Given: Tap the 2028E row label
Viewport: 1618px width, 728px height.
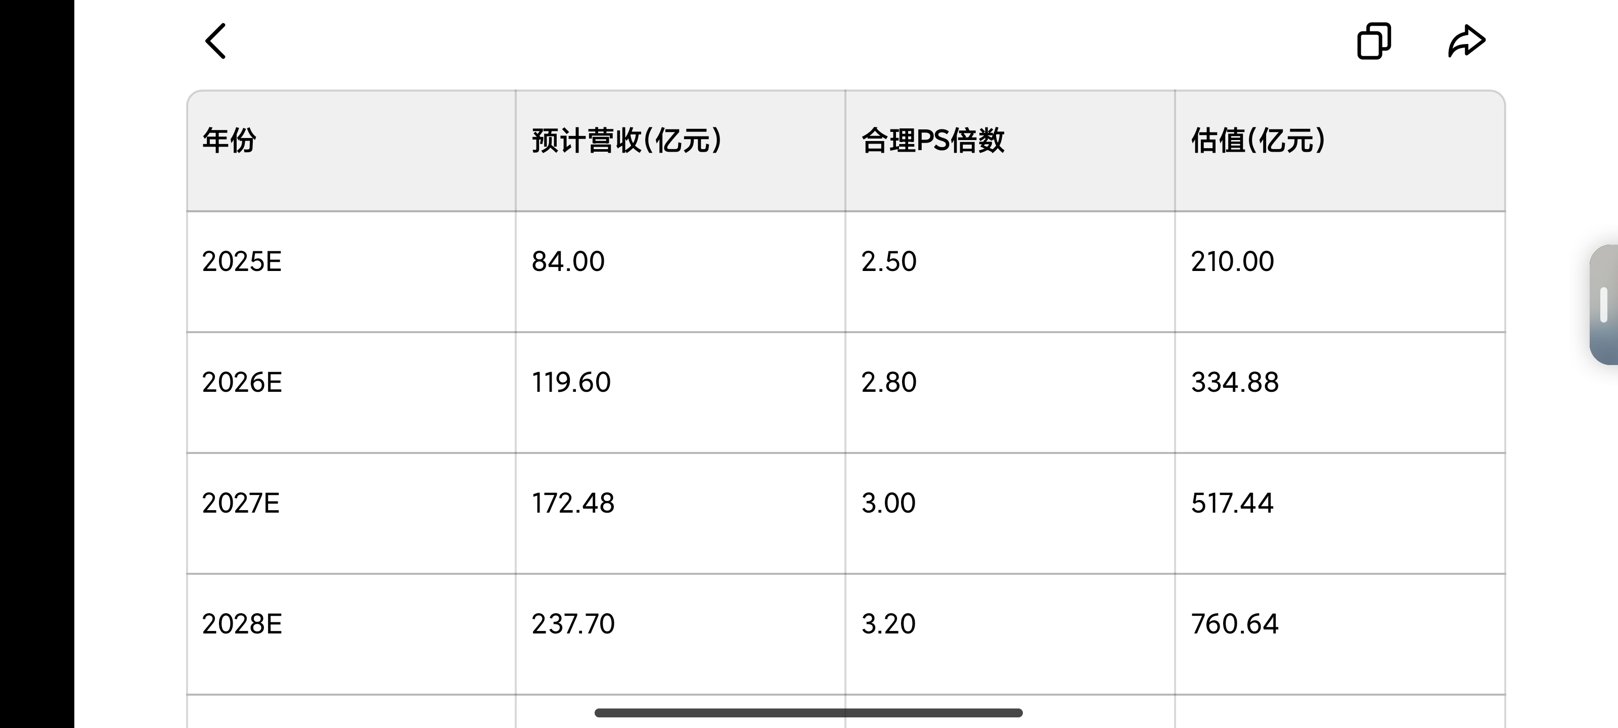Looking at the screenshot, I should [242, 624].
